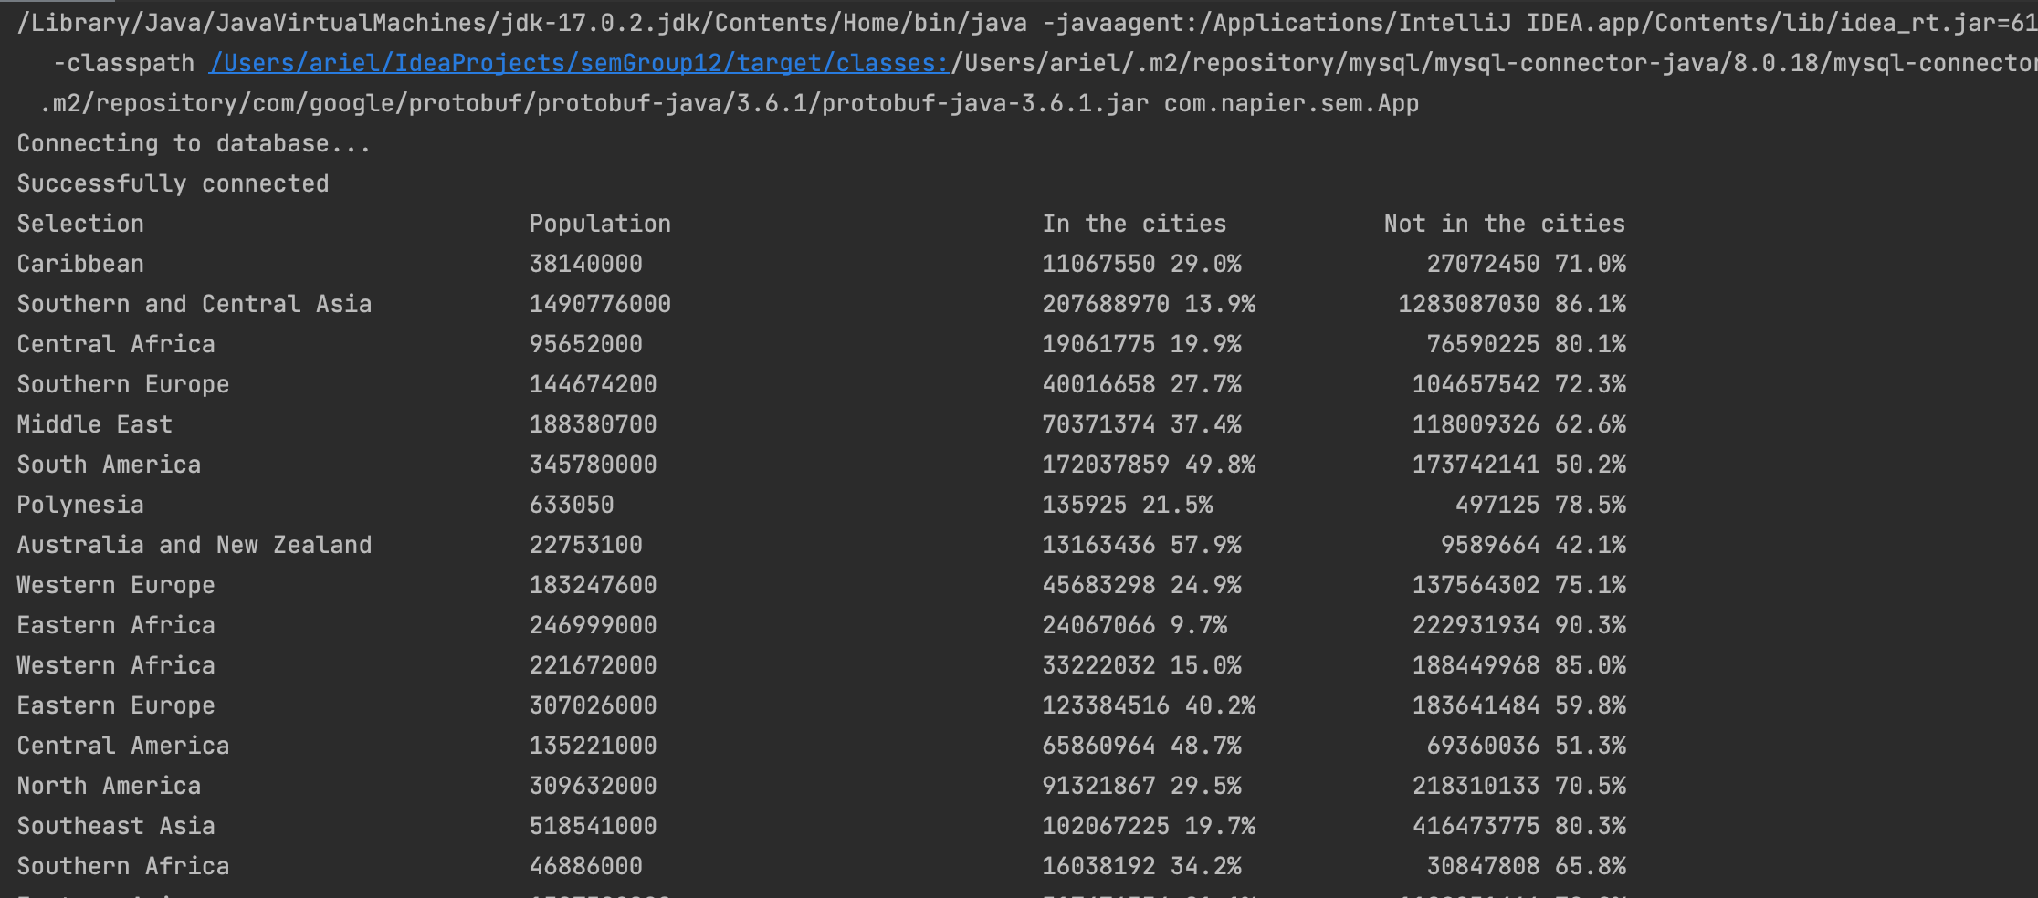Click not-in-cities value '69360036 51.3%'

pyautogui.click(x=1527, y=746)
